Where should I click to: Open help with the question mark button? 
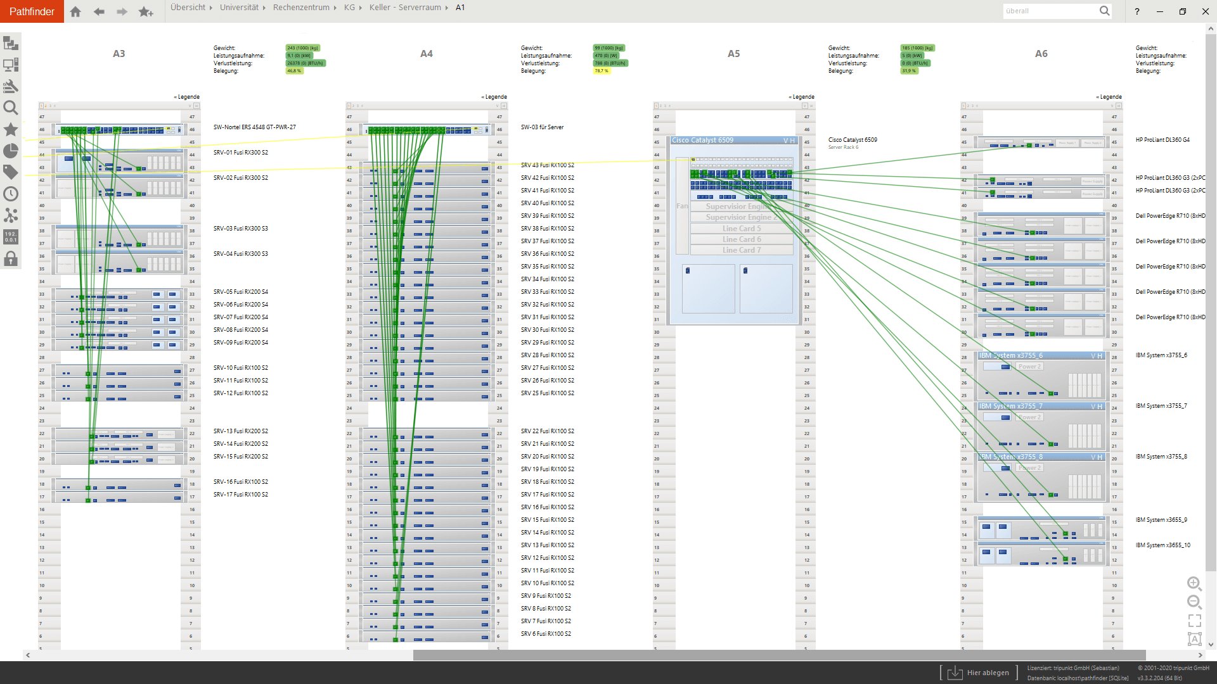pos(1137,11)
